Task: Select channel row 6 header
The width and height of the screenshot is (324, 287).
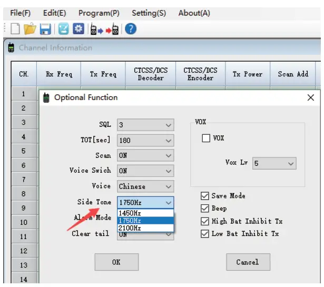Action: (x=24, y=165)
